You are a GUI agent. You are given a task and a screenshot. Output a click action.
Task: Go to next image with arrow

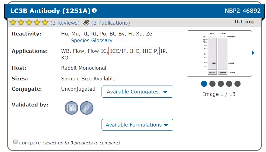coord(253,53)
